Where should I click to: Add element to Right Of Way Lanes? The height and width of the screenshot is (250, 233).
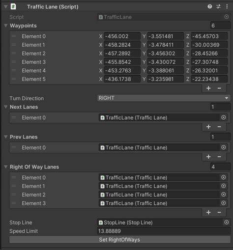point(208,212)
